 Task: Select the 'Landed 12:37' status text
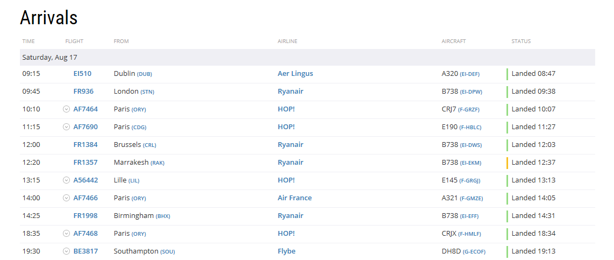(533, 163)
